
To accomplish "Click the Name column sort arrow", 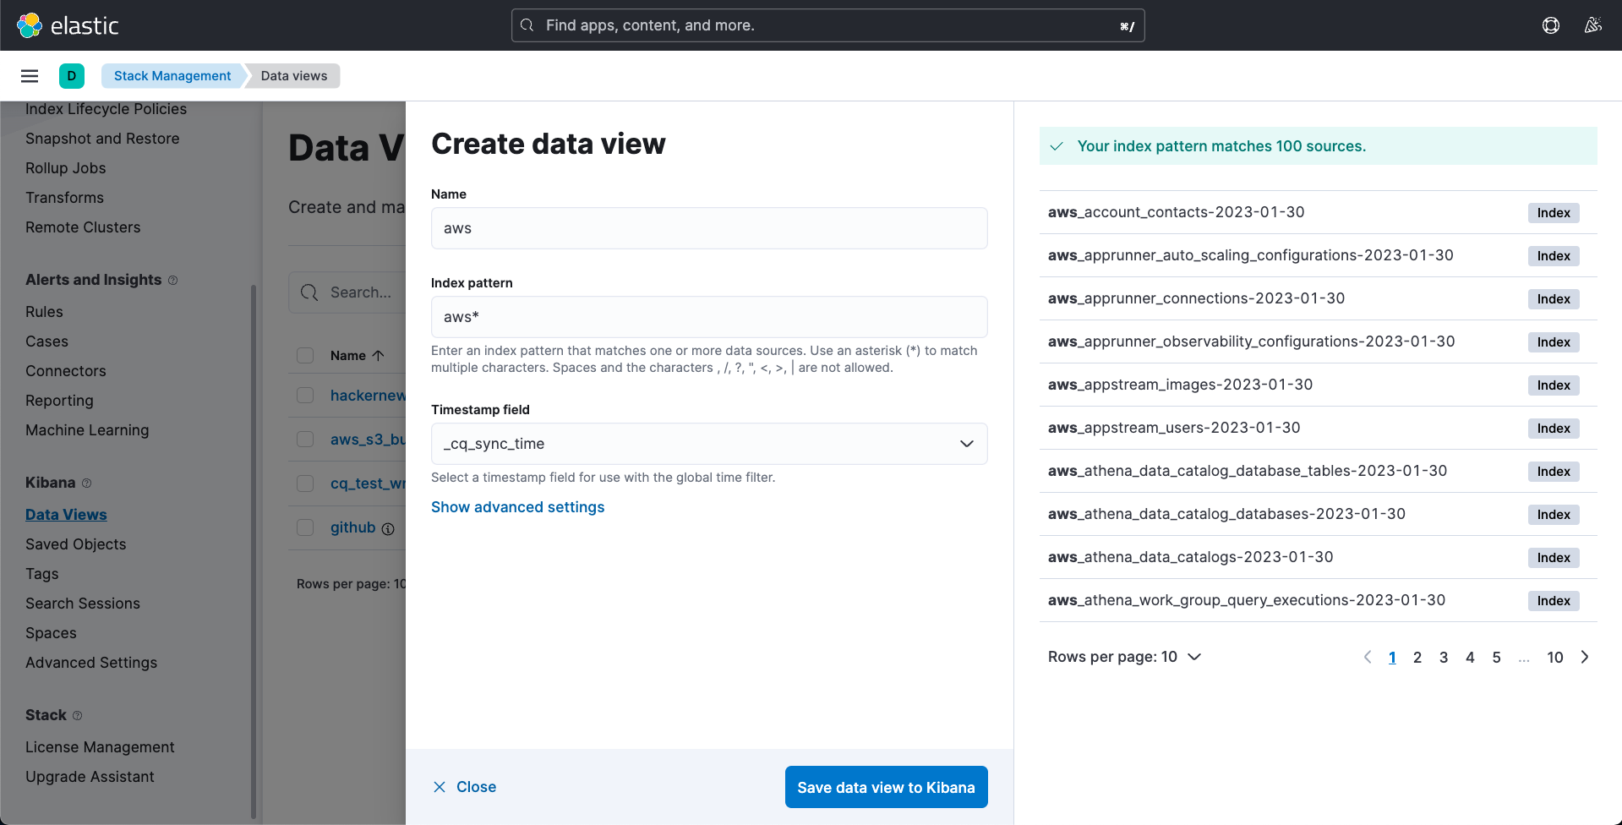I will tap(379, 356).
